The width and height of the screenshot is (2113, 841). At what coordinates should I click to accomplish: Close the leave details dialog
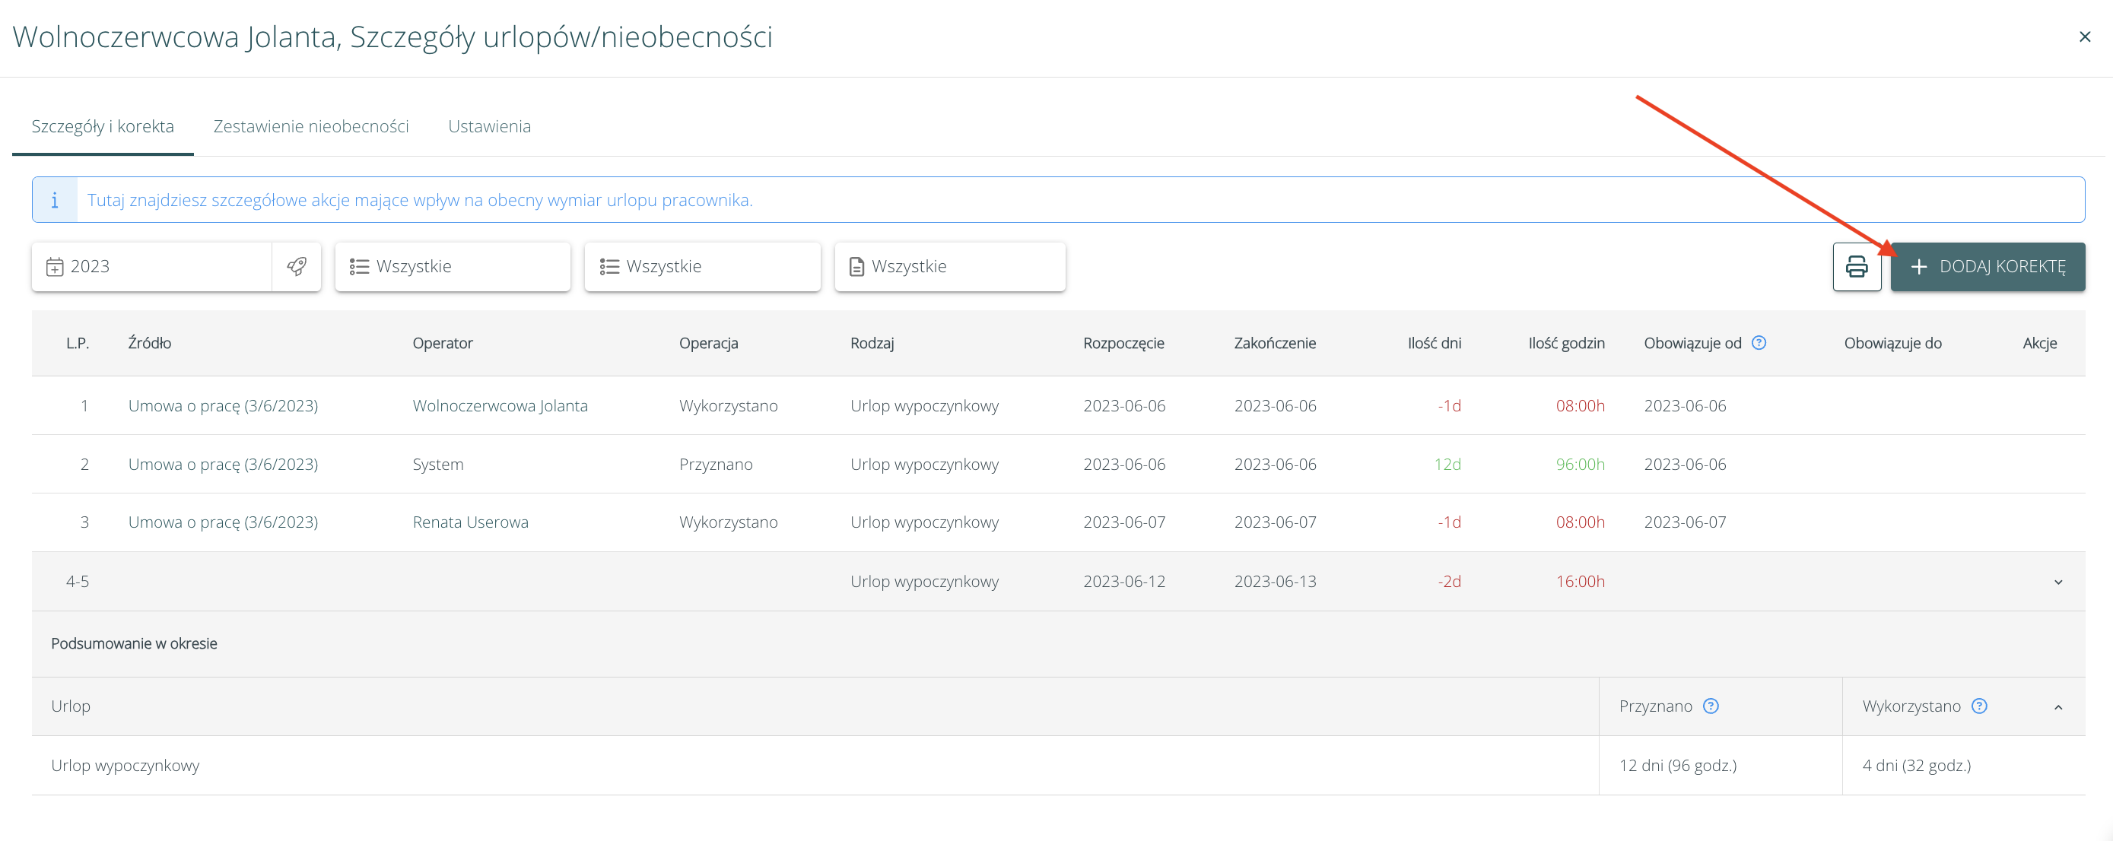point(2084,37)
